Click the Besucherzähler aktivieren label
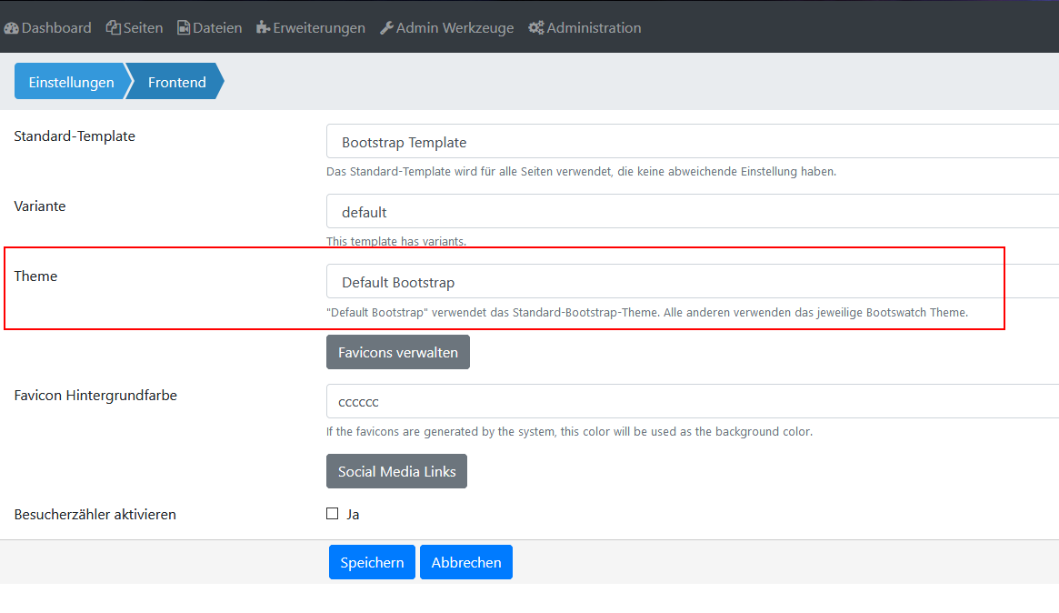Image resolution: width=1059 pixels, height=613 pixels. point(95,515)
